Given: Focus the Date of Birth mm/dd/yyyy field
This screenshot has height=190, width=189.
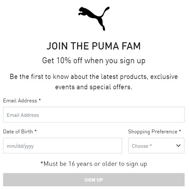Looking at the screenshot, I should (x=62, y=146).
